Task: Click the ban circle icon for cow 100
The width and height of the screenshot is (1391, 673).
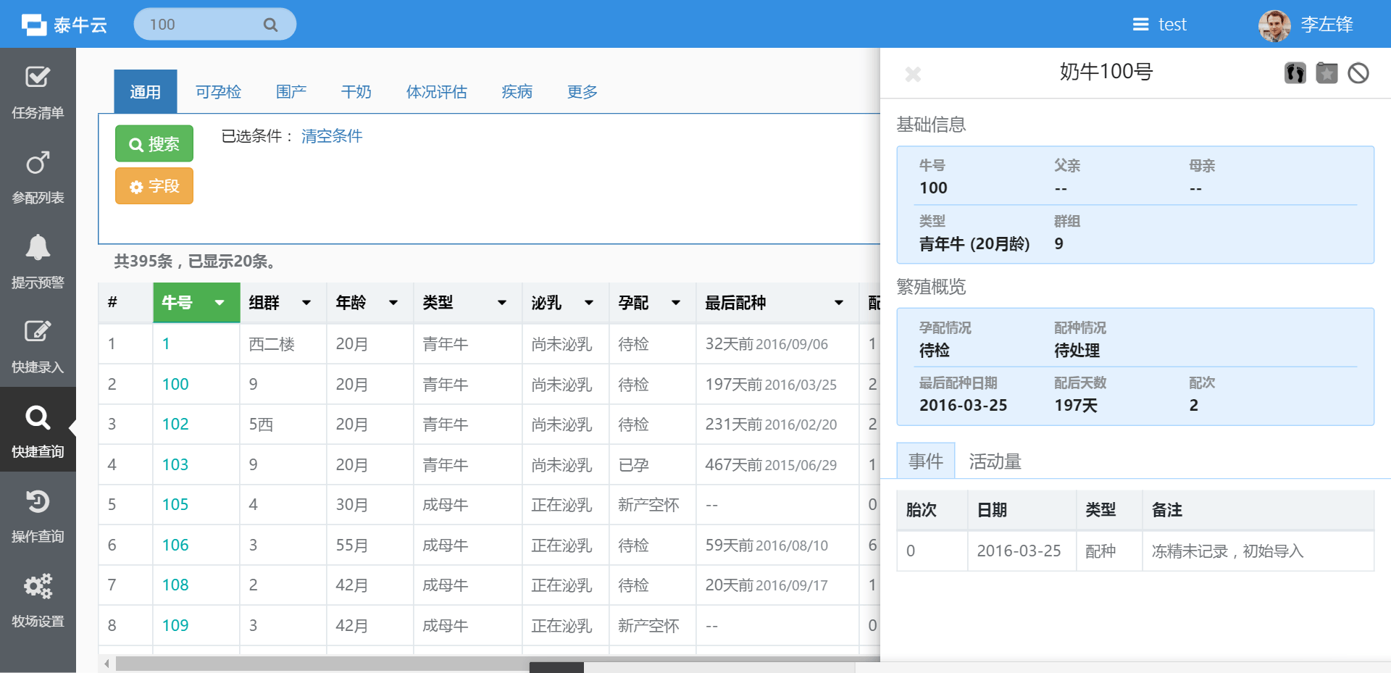Action: [x=1358, y=73]
